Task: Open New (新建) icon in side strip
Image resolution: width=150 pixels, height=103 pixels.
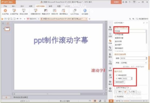Action: 110,28
